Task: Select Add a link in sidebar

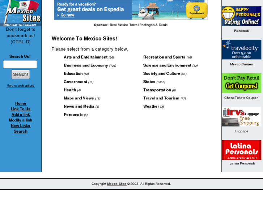Action: (21, 115)
